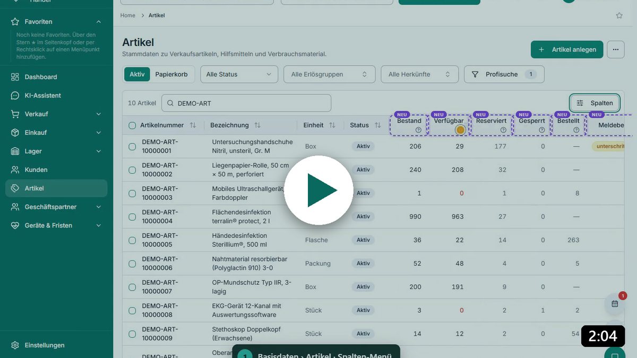Click the help icon under Gesperrt column
The width and height of the screenshot is (637, 358).
[541, 130]
